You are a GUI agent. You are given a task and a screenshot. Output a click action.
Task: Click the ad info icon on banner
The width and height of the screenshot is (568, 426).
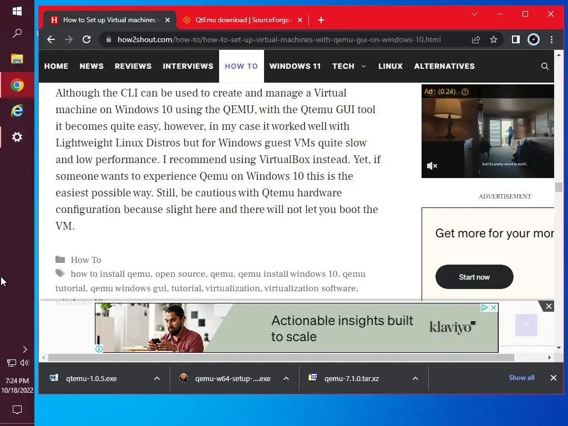pyautogui.click(x=99, y=349)
